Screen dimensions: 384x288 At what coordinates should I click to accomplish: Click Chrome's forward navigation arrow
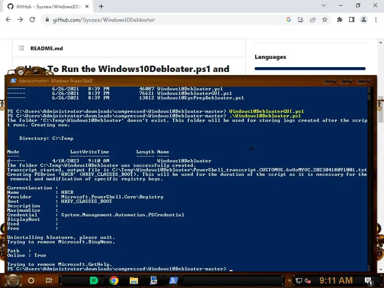20,19
